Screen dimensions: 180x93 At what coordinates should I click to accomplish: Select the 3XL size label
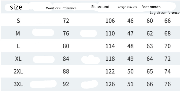[x=18, y=84]
